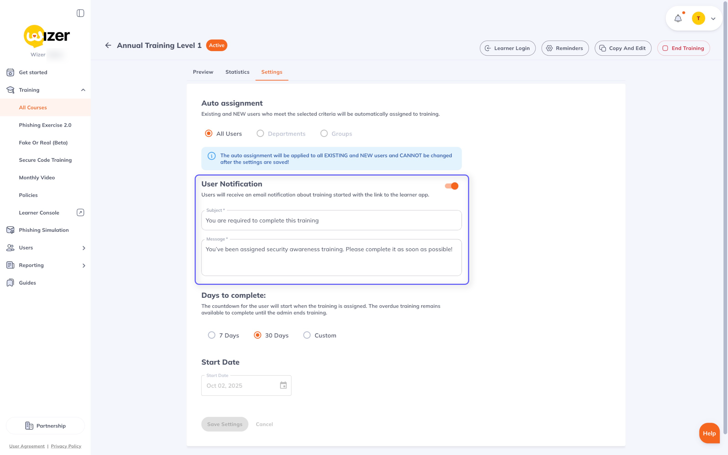728x455 pixels.
Task: Collapse the Training menu chevron
Action: 83,90
